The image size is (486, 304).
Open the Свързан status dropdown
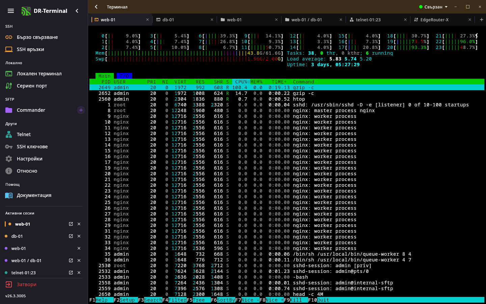[x=433, y=7]
